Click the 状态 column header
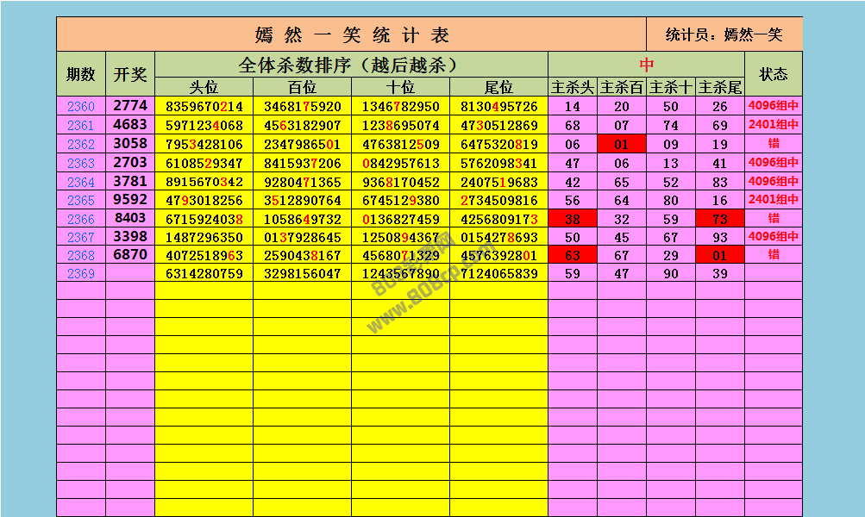Viewport: 865px width, 517px height. coord(774,74)
